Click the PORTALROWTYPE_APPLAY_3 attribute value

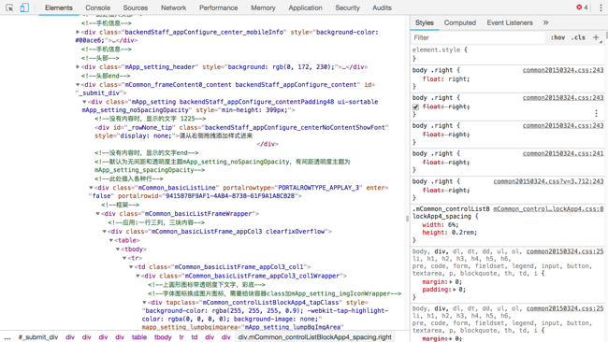tap(319, 188)
